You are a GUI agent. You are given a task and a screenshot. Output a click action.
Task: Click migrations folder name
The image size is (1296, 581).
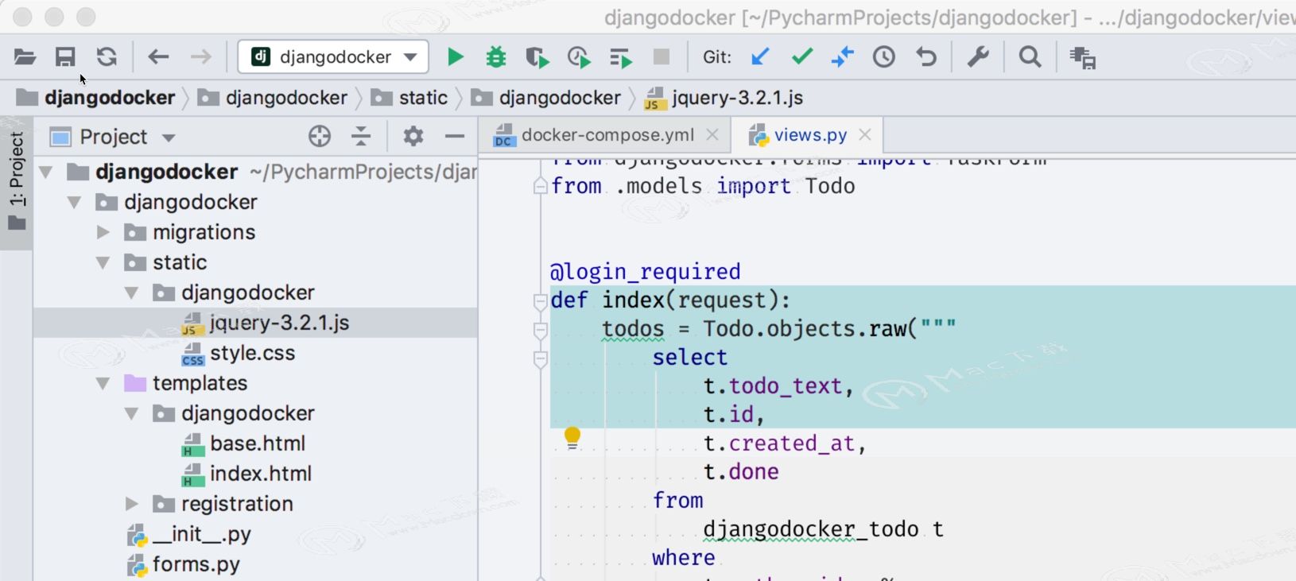point(204,232)
